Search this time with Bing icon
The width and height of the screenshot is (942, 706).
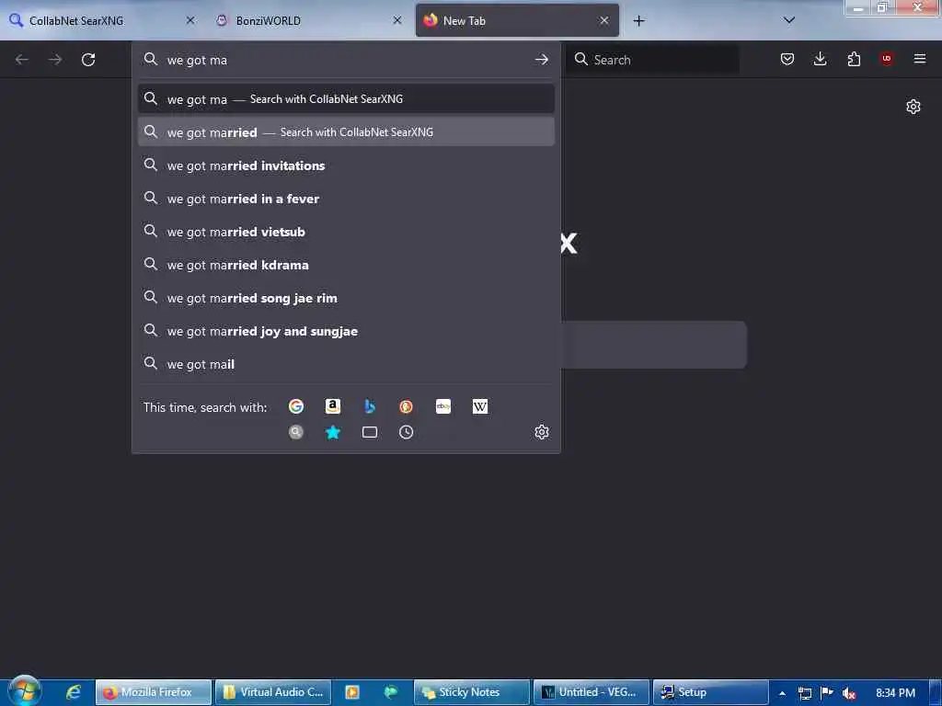point(370,406)
